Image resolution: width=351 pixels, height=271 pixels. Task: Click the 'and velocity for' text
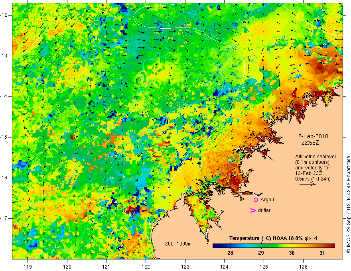pos(312,168)
